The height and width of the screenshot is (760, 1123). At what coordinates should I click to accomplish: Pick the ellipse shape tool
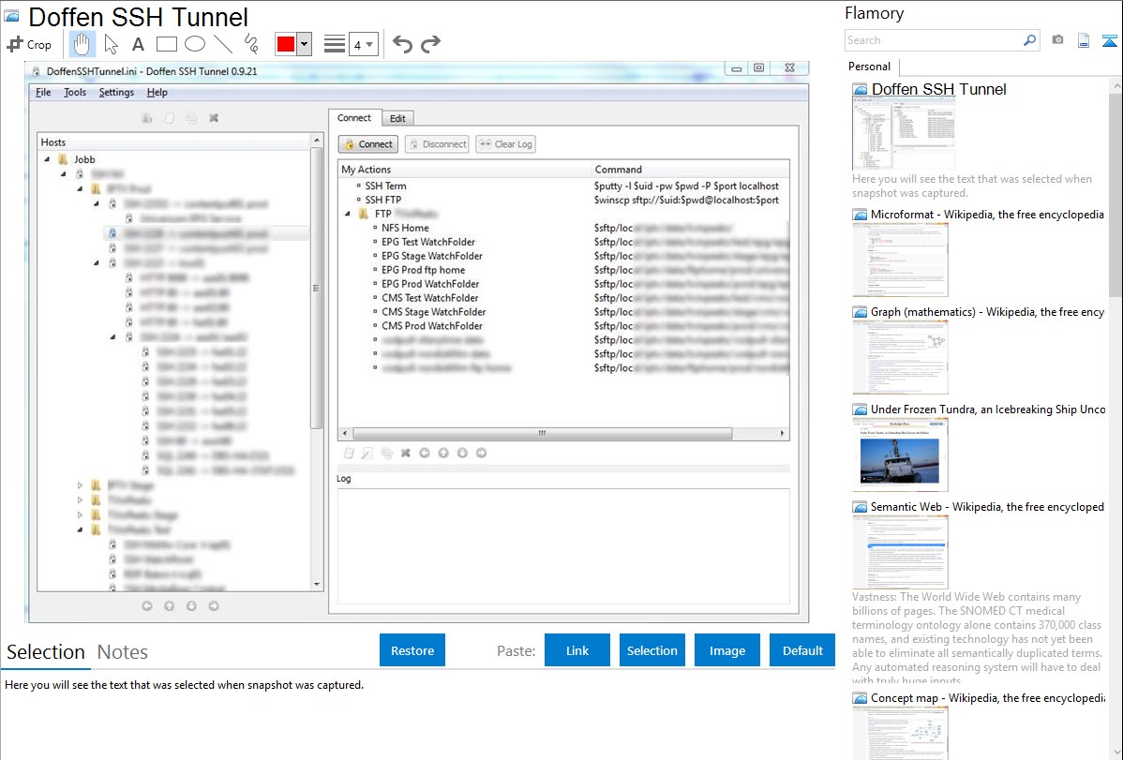click(x=195, y=44)
